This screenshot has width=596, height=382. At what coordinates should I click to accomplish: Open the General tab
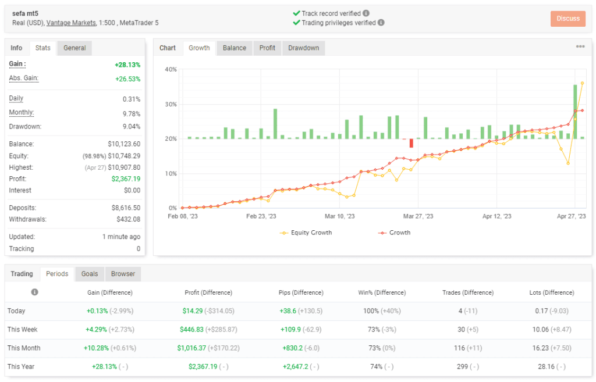click(74, 48)
